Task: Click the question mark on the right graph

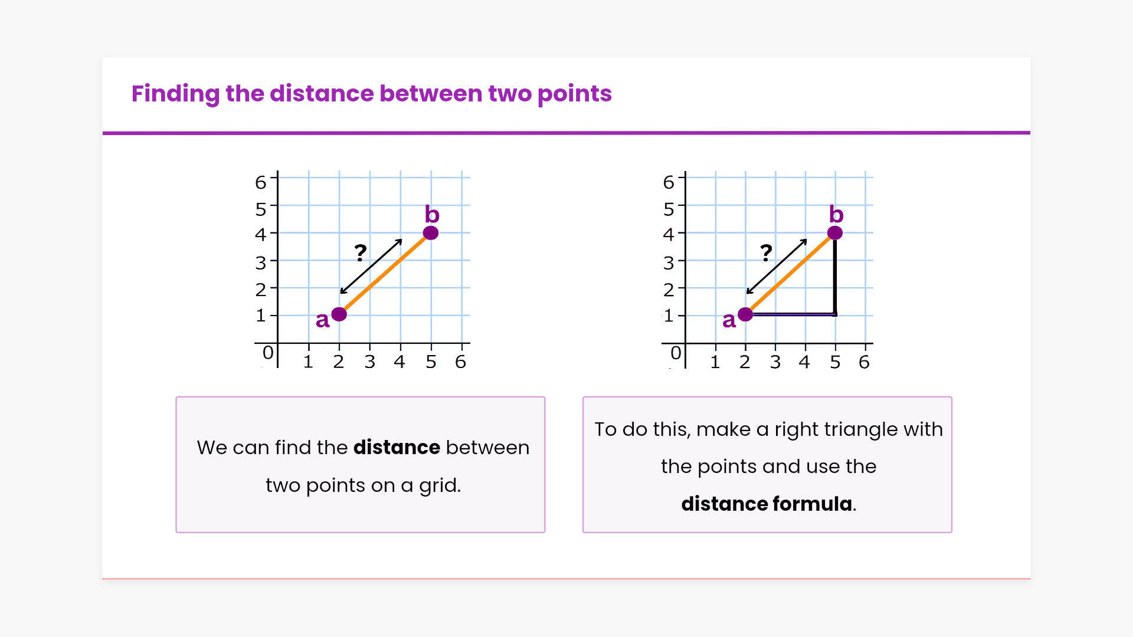Action: [766, 253]
